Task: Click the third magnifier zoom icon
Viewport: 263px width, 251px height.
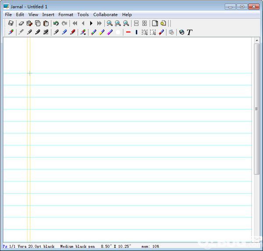Action: [126, 23]
